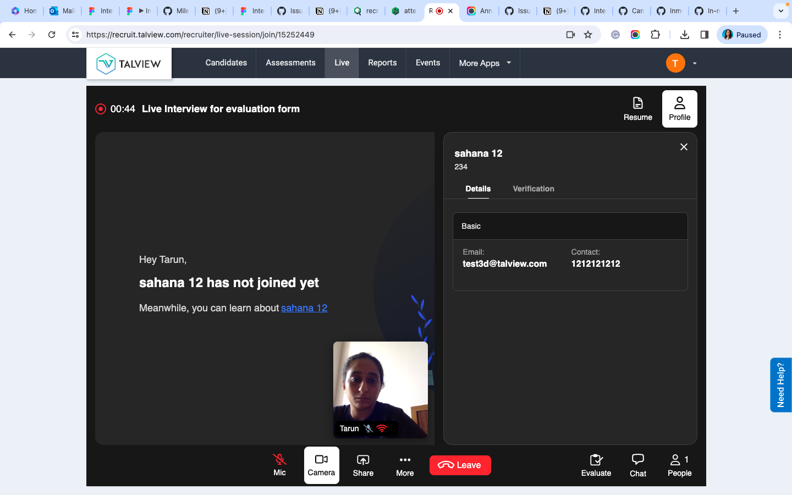Viewport: 792px width, 495px height.
Task: Click the site information icon
Action: [x=75, y=35]
